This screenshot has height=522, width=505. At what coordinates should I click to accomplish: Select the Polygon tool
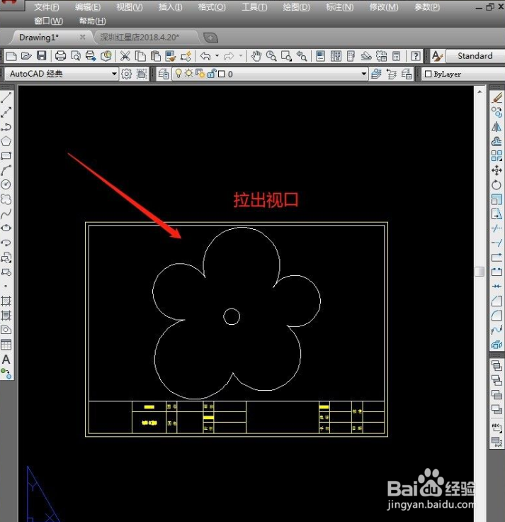[6, 141]
